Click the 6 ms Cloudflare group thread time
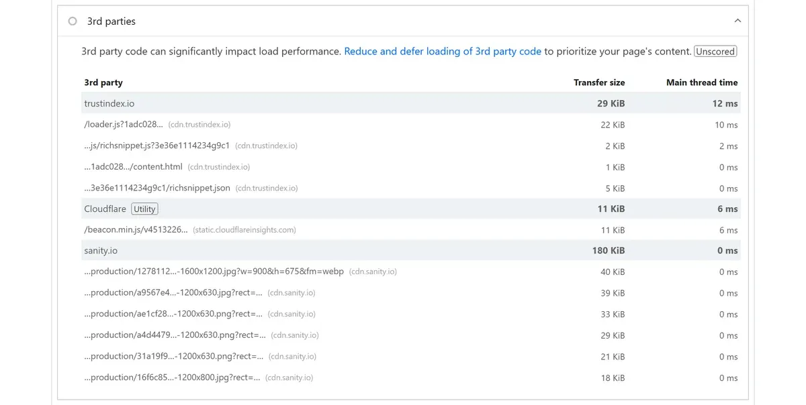The height and width of the screenshot is (405, 806). click(x=727, y=209)
